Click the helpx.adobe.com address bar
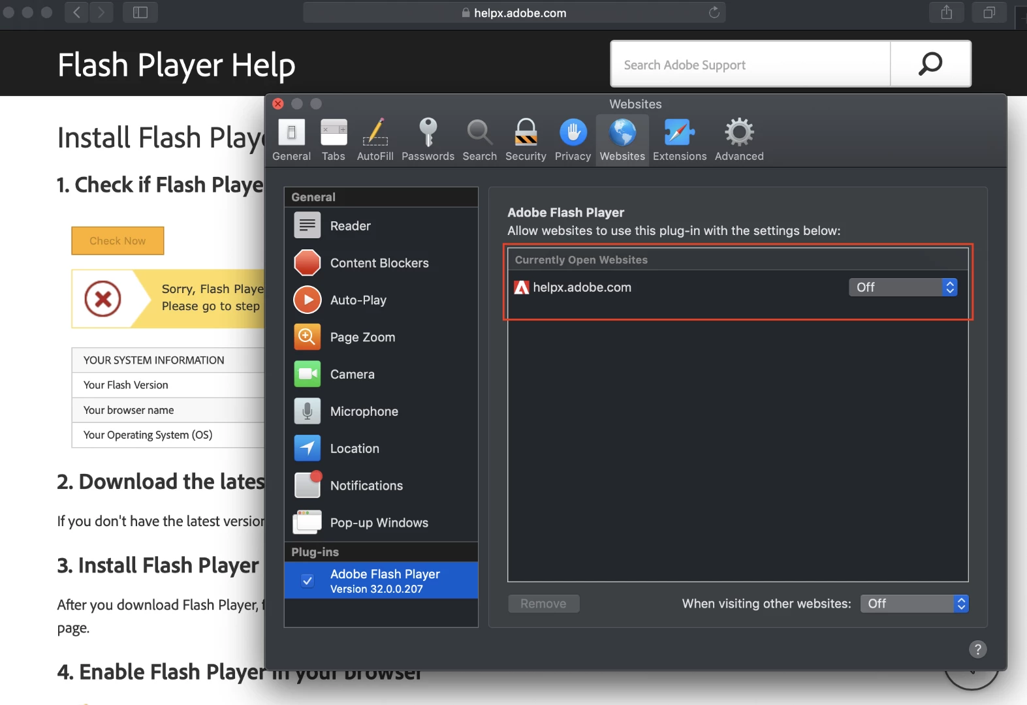The width and height of the screenshot is (1027, 705). [x=514, y=12]
